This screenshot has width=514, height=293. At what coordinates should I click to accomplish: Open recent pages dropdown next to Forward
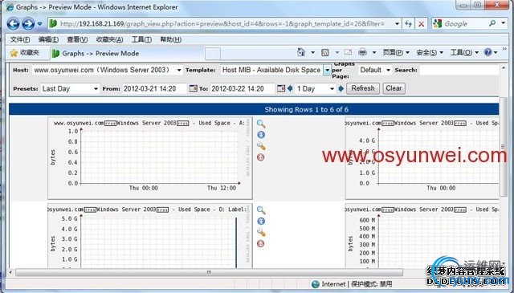[39, 24]
